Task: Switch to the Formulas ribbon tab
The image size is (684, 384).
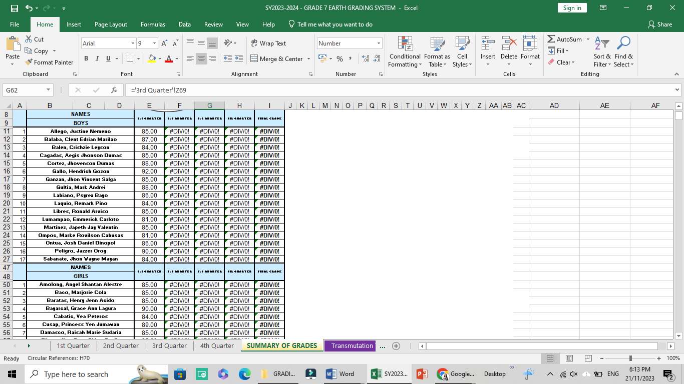Action: [153, 24]
